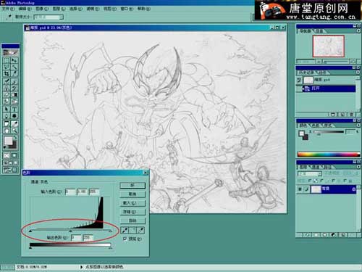
Task: Pick the black point eyedropper in Levels
Action: tap(125, 231)
